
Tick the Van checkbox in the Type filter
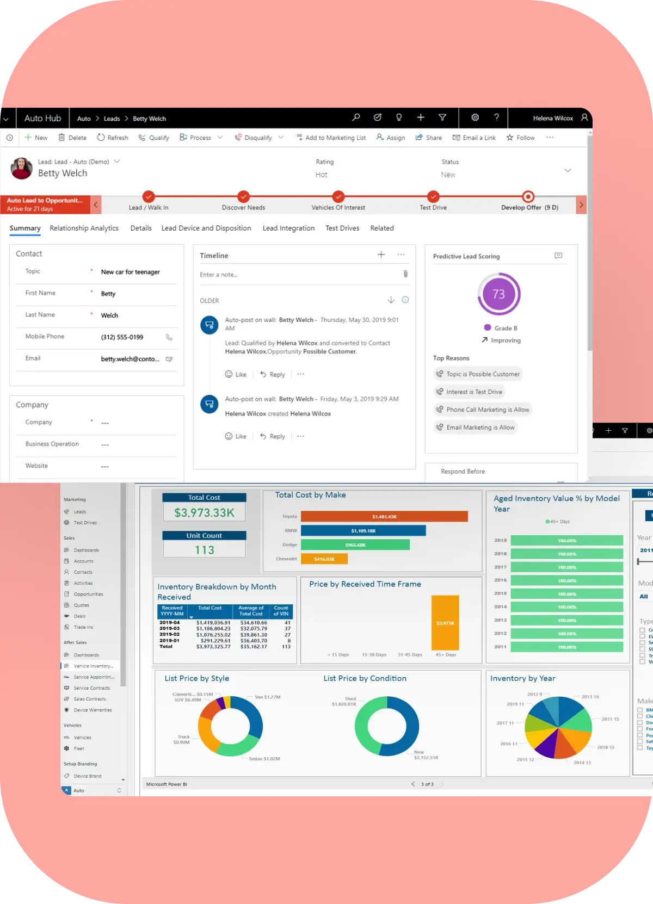[642, 662]
